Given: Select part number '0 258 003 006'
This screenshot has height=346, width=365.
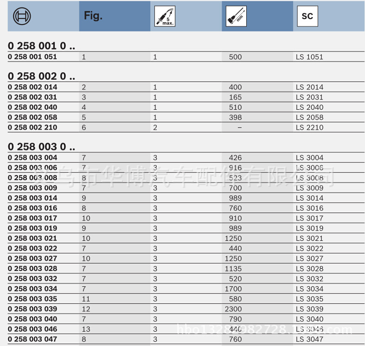Looking at the screenshot, I should tap(32, 167).
